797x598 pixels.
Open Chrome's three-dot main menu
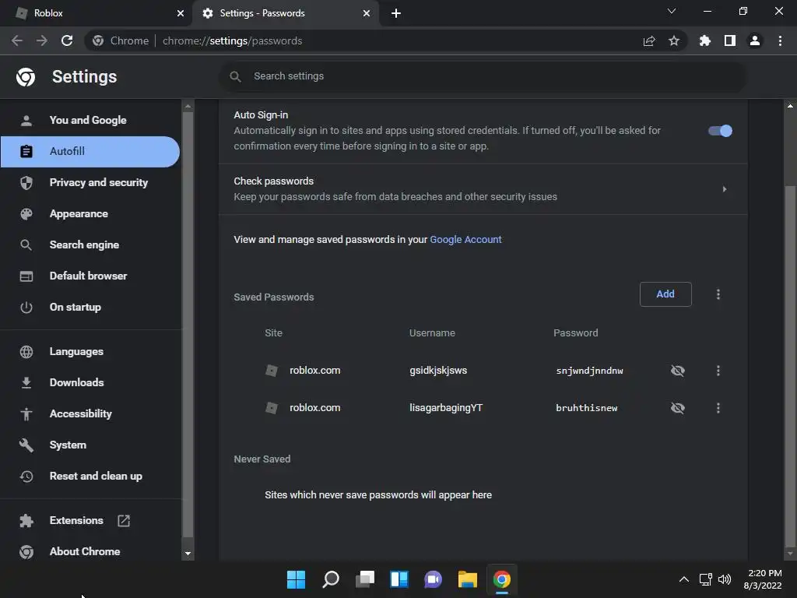780,40
